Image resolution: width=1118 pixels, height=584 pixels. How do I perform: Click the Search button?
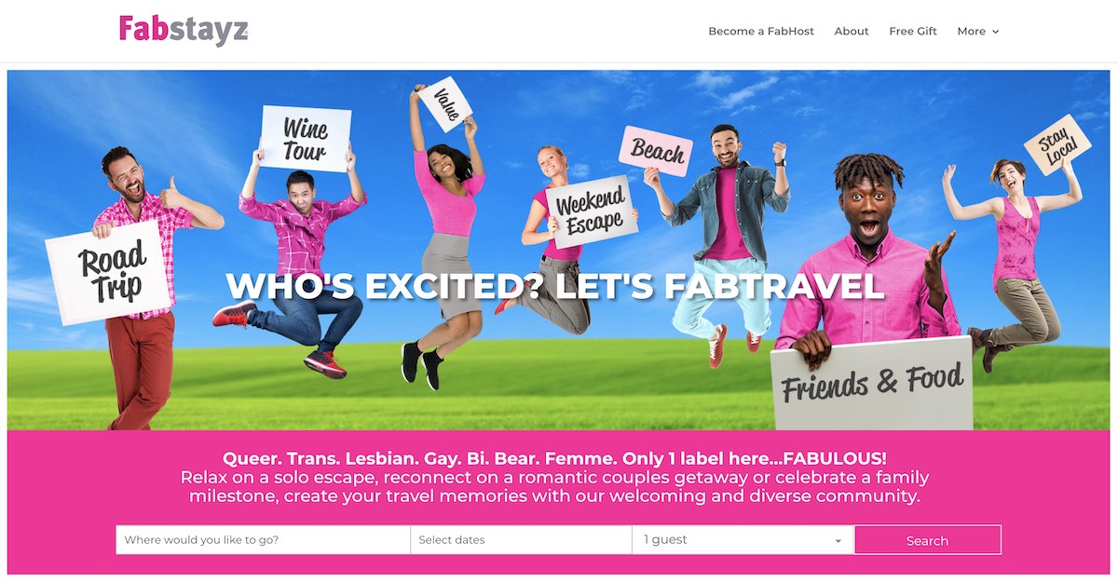(x=928, y=540)
